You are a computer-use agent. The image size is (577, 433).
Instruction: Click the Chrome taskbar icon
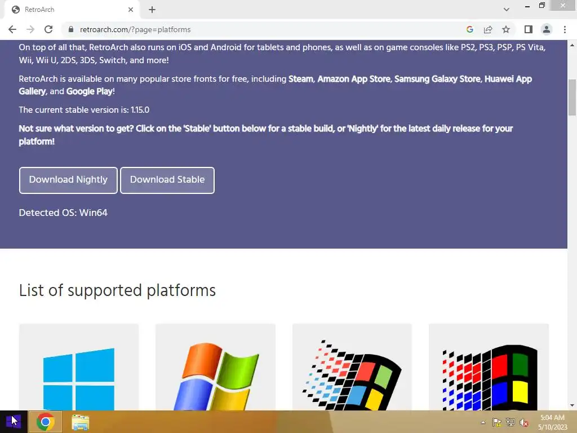click(45, 422)
